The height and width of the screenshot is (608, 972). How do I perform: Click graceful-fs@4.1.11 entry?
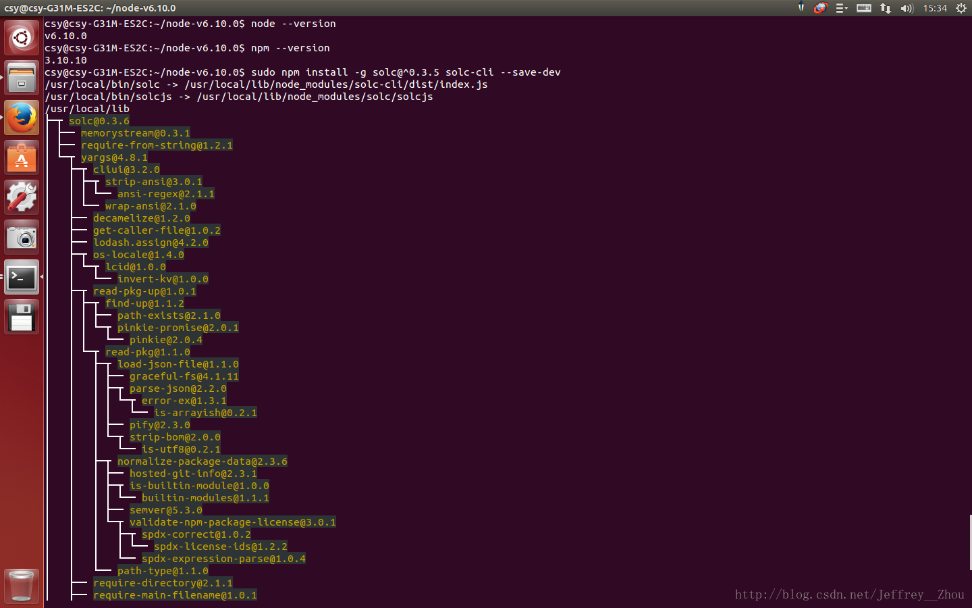tap(184, 376)
